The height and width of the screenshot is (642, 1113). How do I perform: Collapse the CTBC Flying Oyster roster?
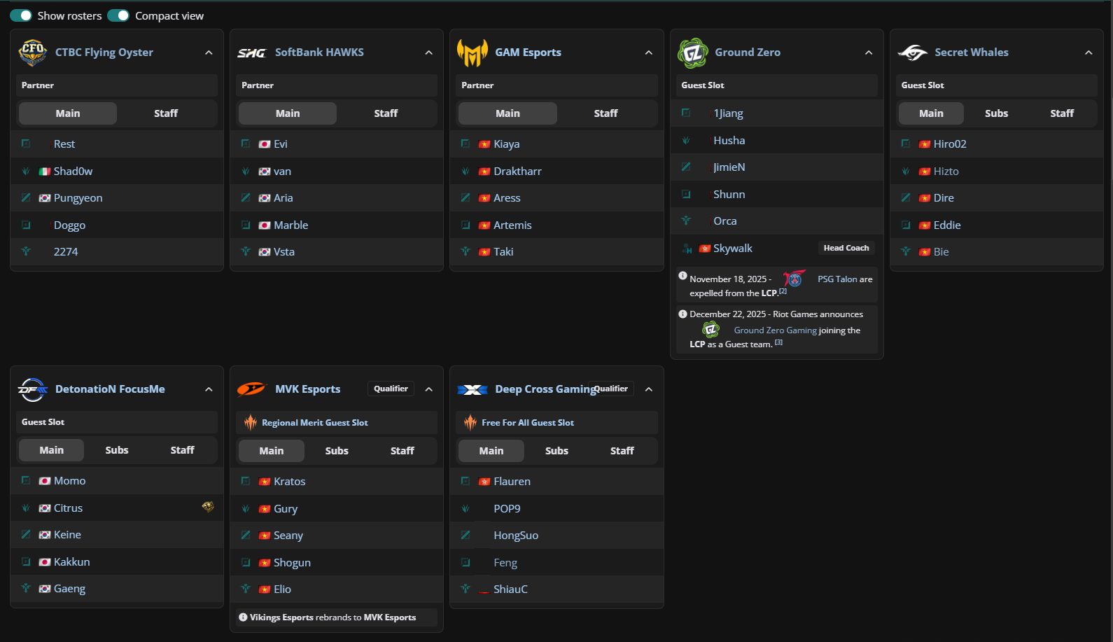click(x=209, y=53)
